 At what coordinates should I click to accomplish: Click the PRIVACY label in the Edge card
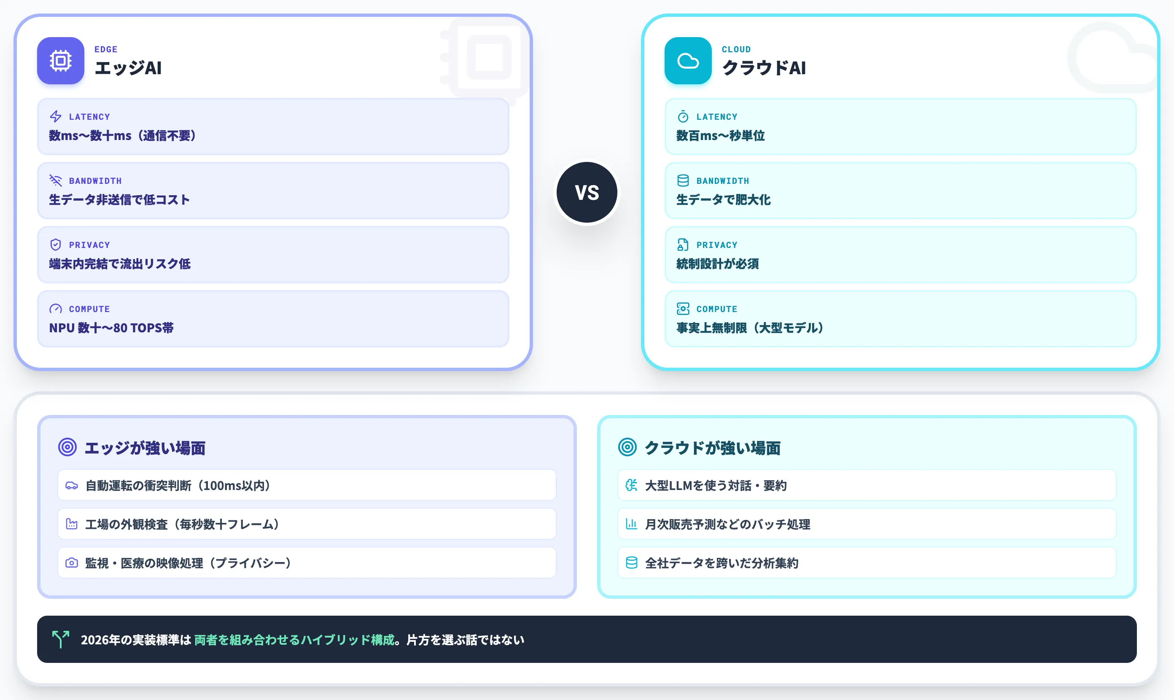click(90, 245)
